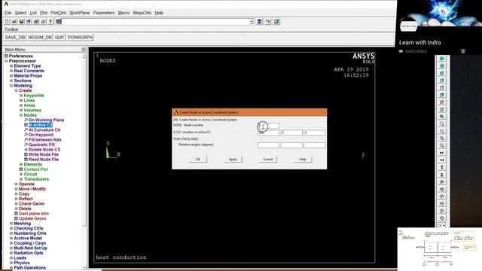Click the printer icon in the top toolbar
Image resolution: width=482 pixels, height=271 pixels.
[x=36, y=22]
